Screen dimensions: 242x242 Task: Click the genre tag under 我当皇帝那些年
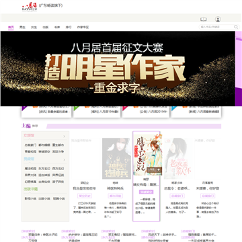point(85,196)
